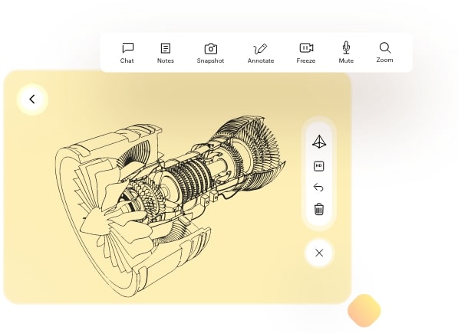Mute the microphone

[x=346, y=53]
